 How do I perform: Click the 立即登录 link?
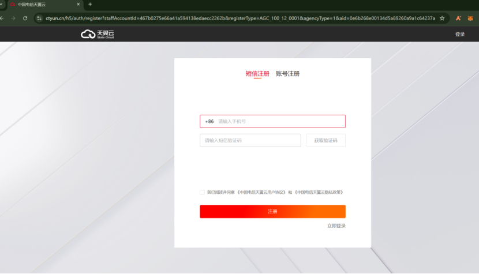tap(336, 226)
